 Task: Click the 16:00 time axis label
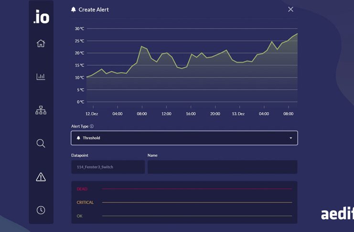191,114
